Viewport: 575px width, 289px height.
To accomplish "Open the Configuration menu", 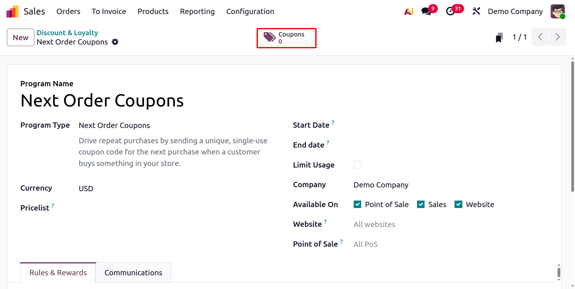I will pos(250,12).
